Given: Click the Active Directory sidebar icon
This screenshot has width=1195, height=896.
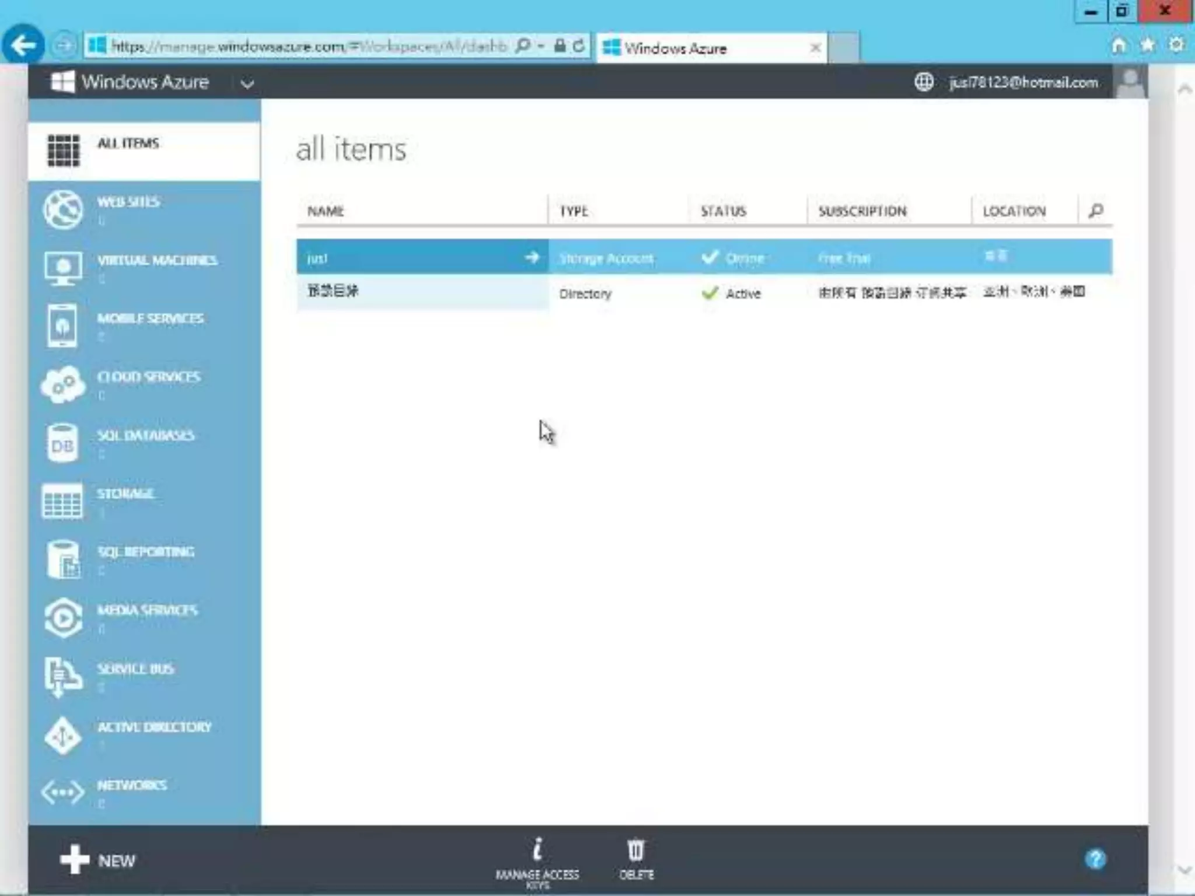Looking at the screenshot, I should pos(62,735).
